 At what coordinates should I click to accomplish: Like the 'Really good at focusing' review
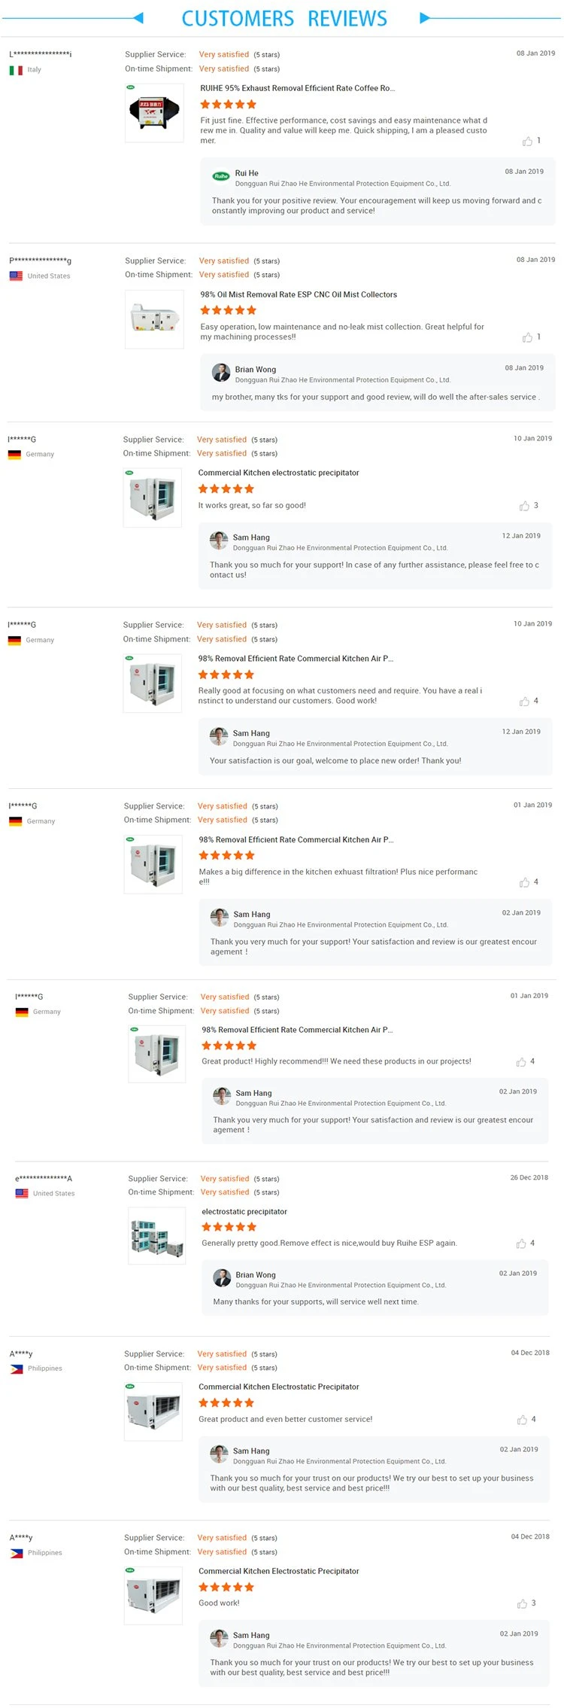coord(524,701)
